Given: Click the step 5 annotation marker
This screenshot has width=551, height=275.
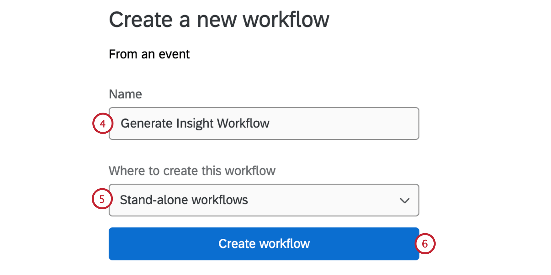Looking at the screenshot, I should 102,199.
